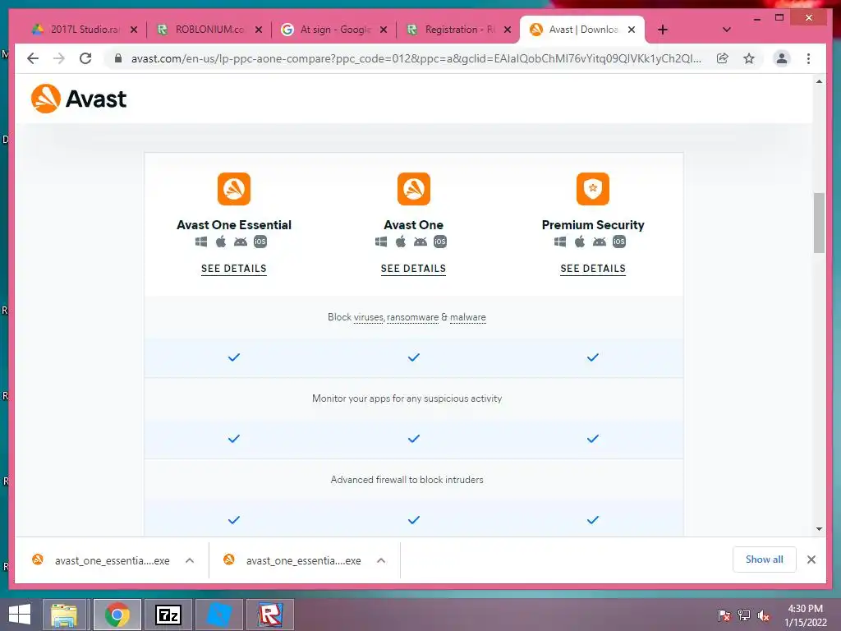Switch to the ROBLONIUM.com tab
The width and height of the screenshot is (841, 631).
pos(209,30)
